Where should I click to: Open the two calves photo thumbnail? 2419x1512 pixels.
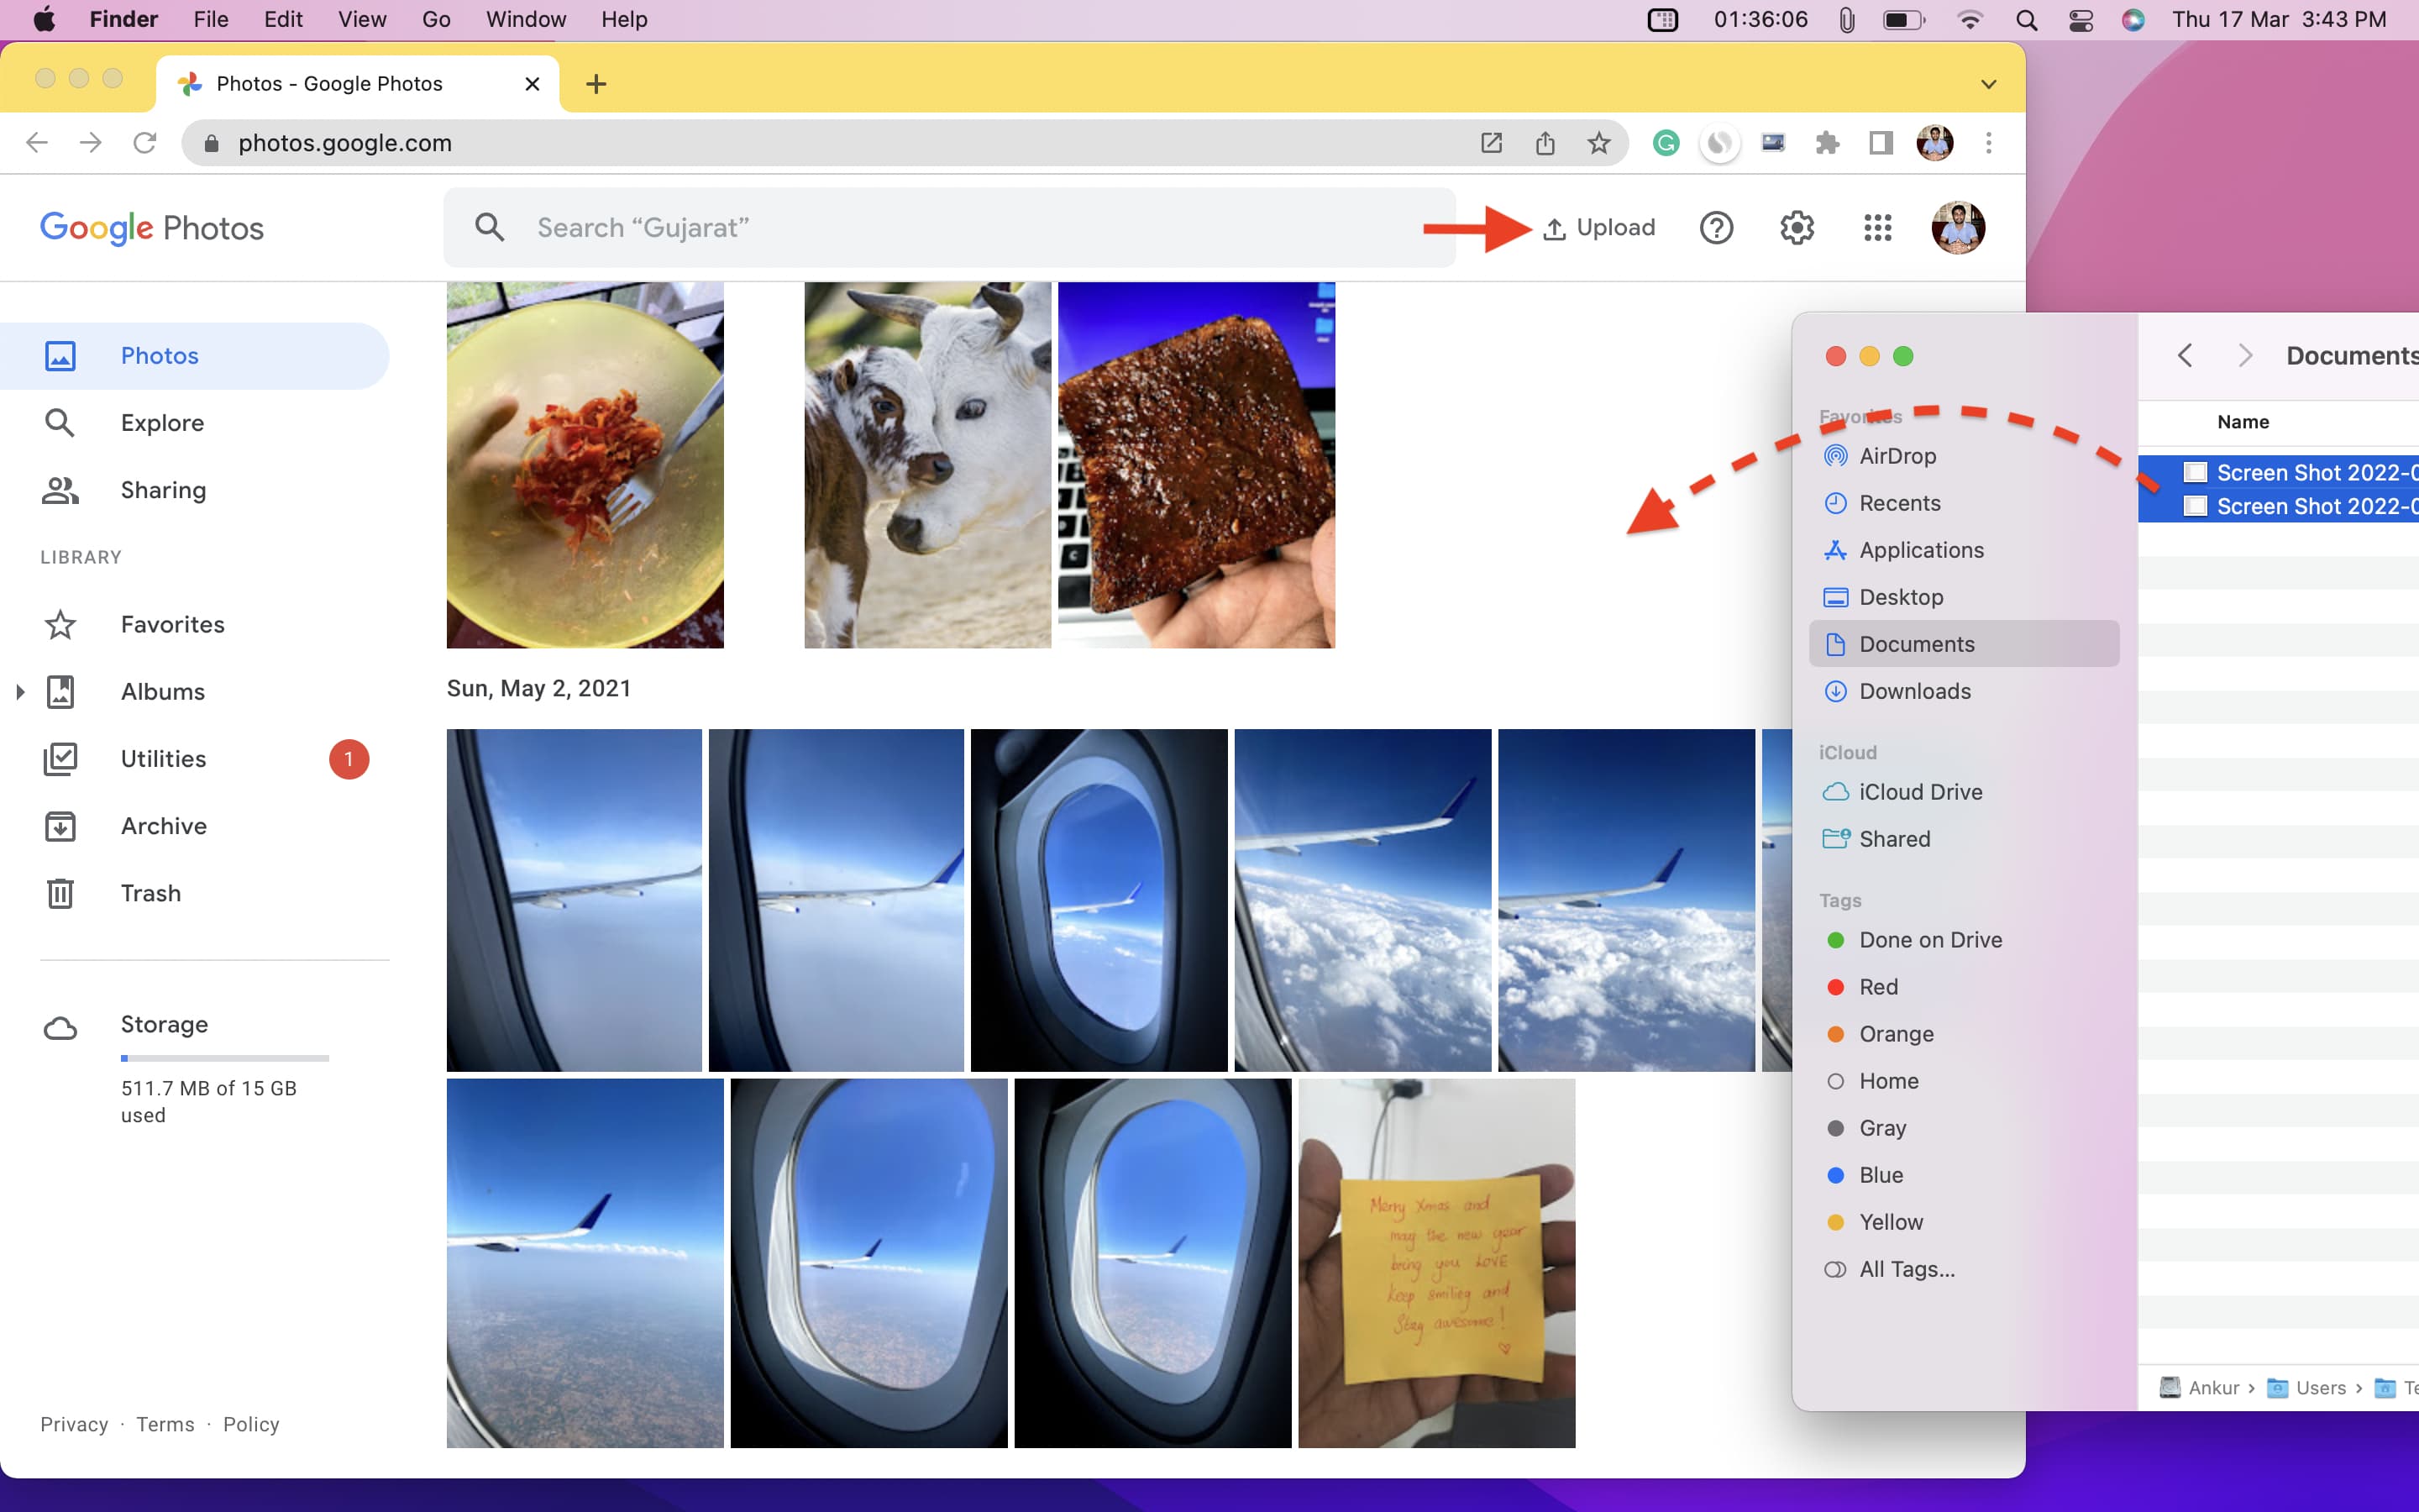(927, 465)
